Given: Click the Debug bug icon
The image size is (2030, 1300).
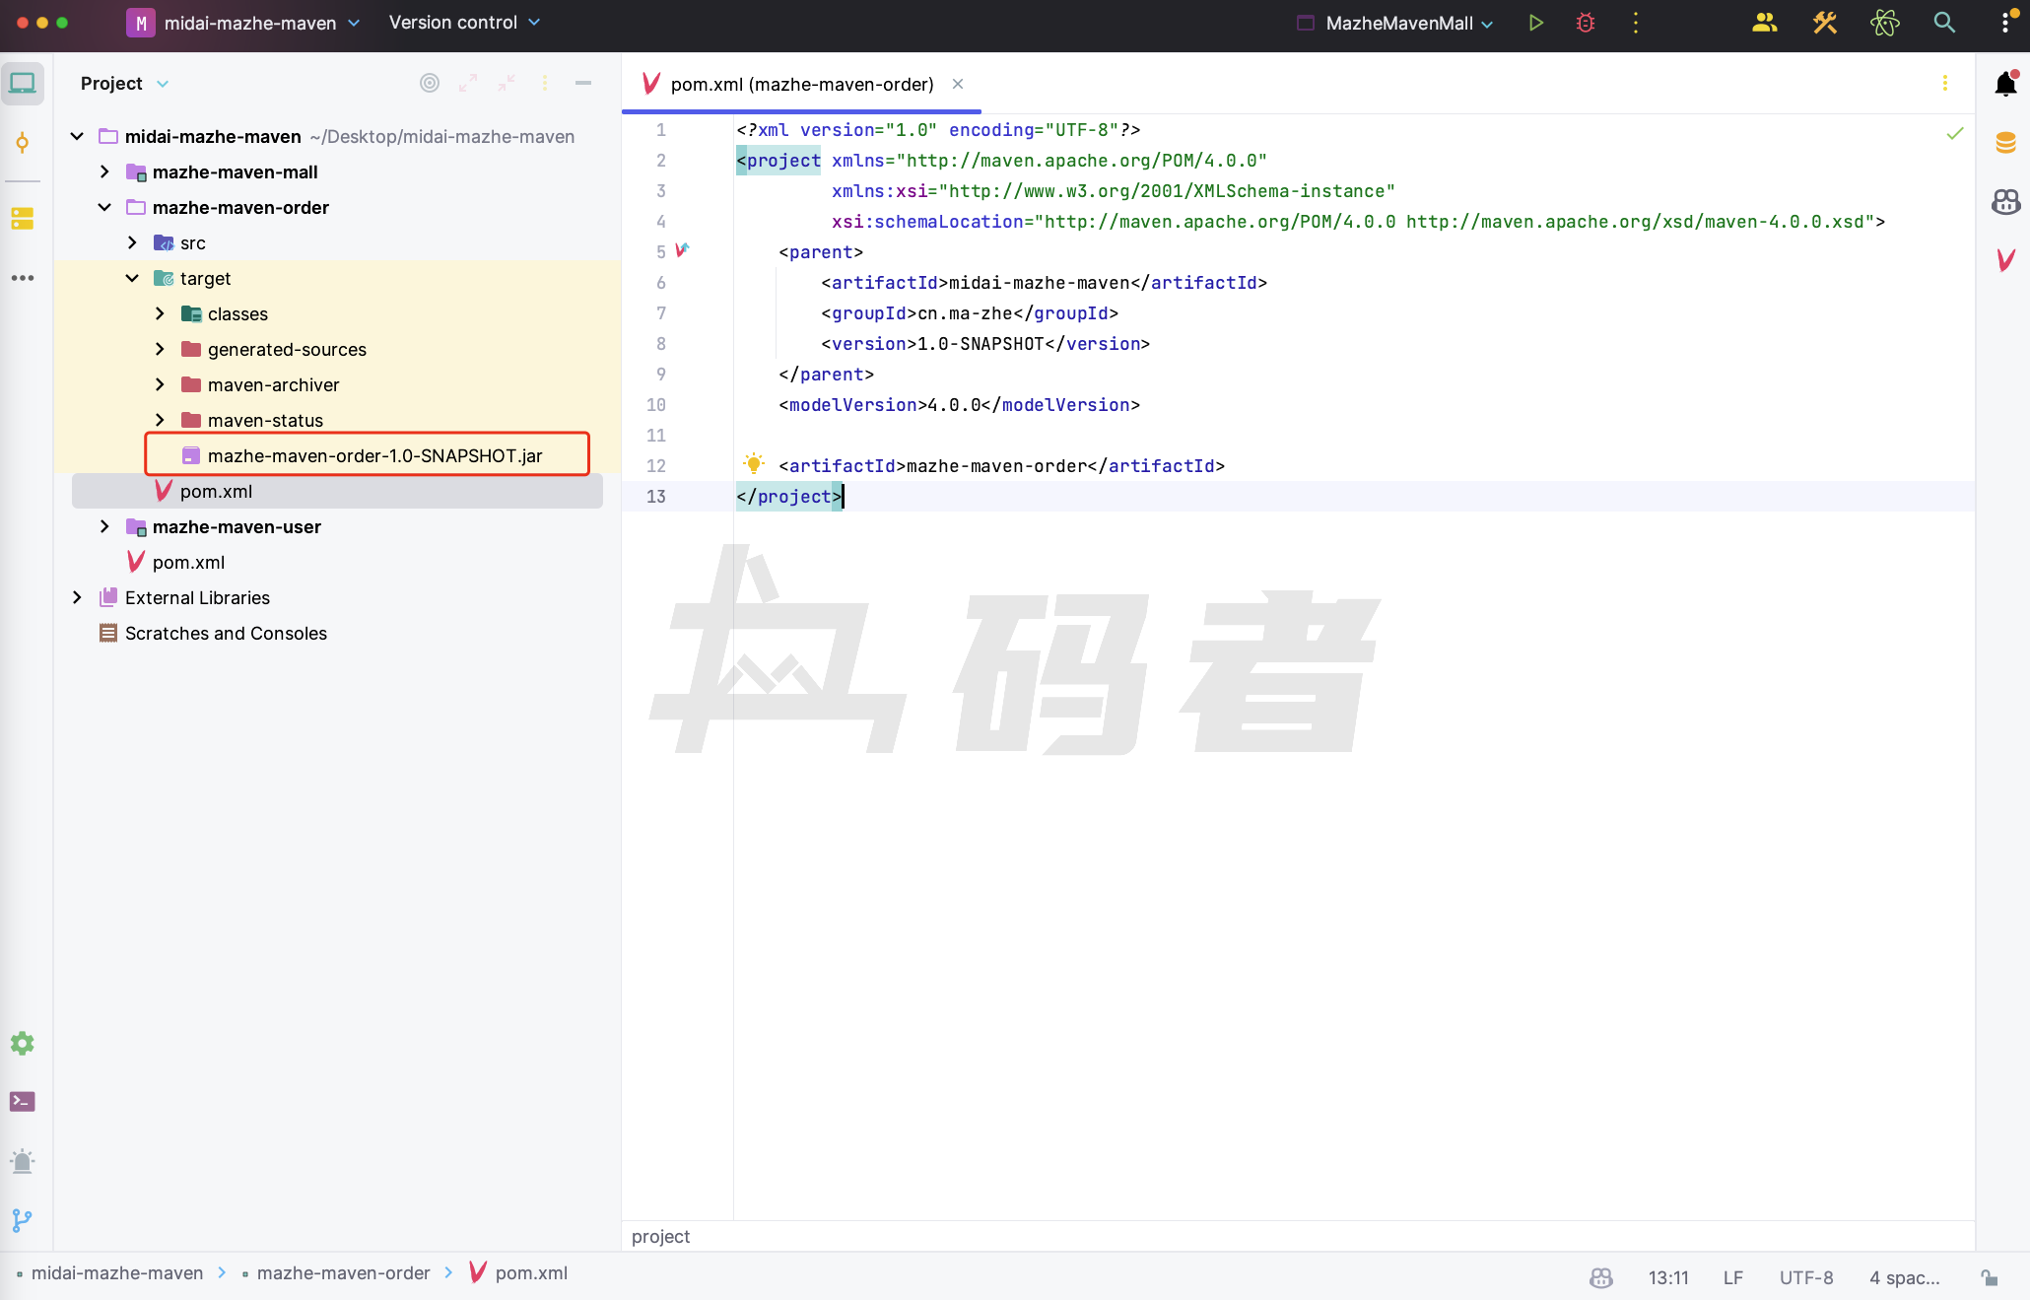Looking at the screenshot, I should coord(1586,23).
